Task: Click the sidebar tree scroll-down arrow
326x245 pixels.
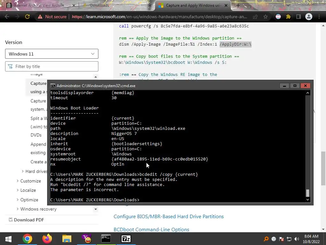Action: tap(96, 209)
